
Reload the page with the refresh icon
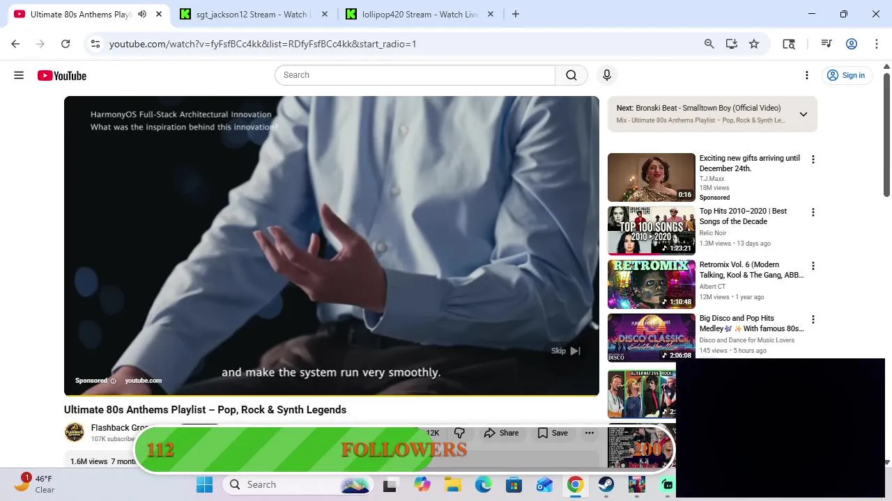click(x=66, y=44)
